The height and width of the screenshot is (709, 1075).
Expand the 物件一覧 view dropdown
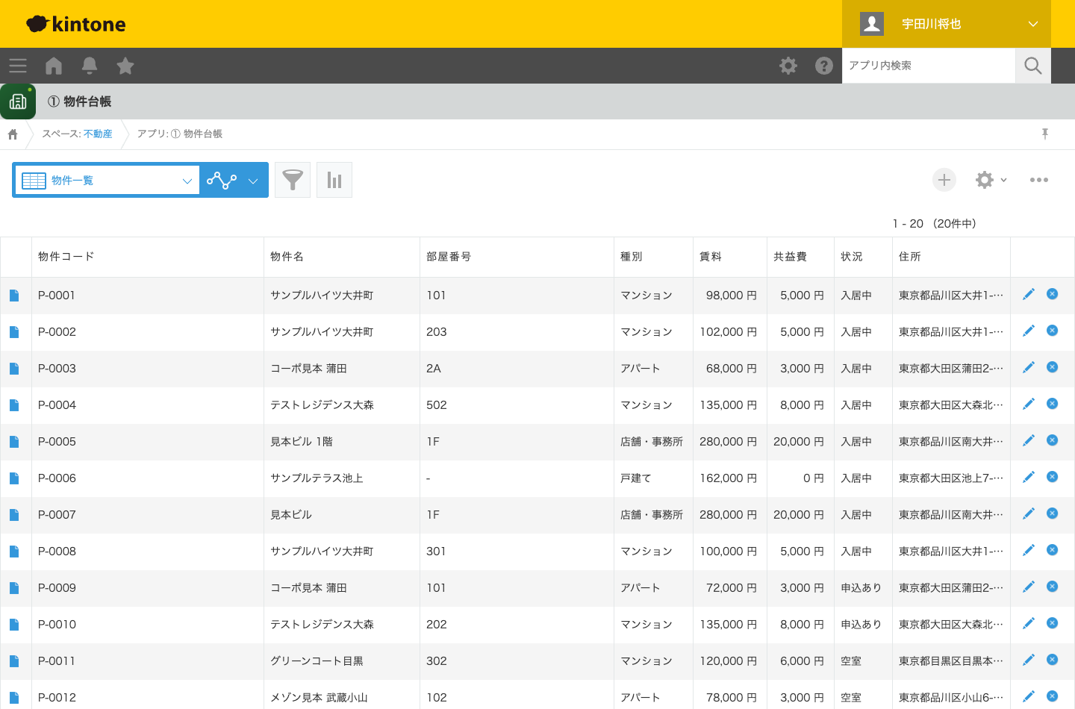click(107, 180)
